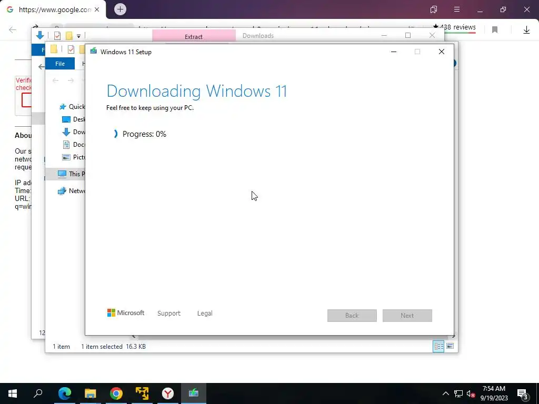Screen dimensions: 539x404
Task: Select Network in Explorer navigation pane
Action: coord(71,190)
